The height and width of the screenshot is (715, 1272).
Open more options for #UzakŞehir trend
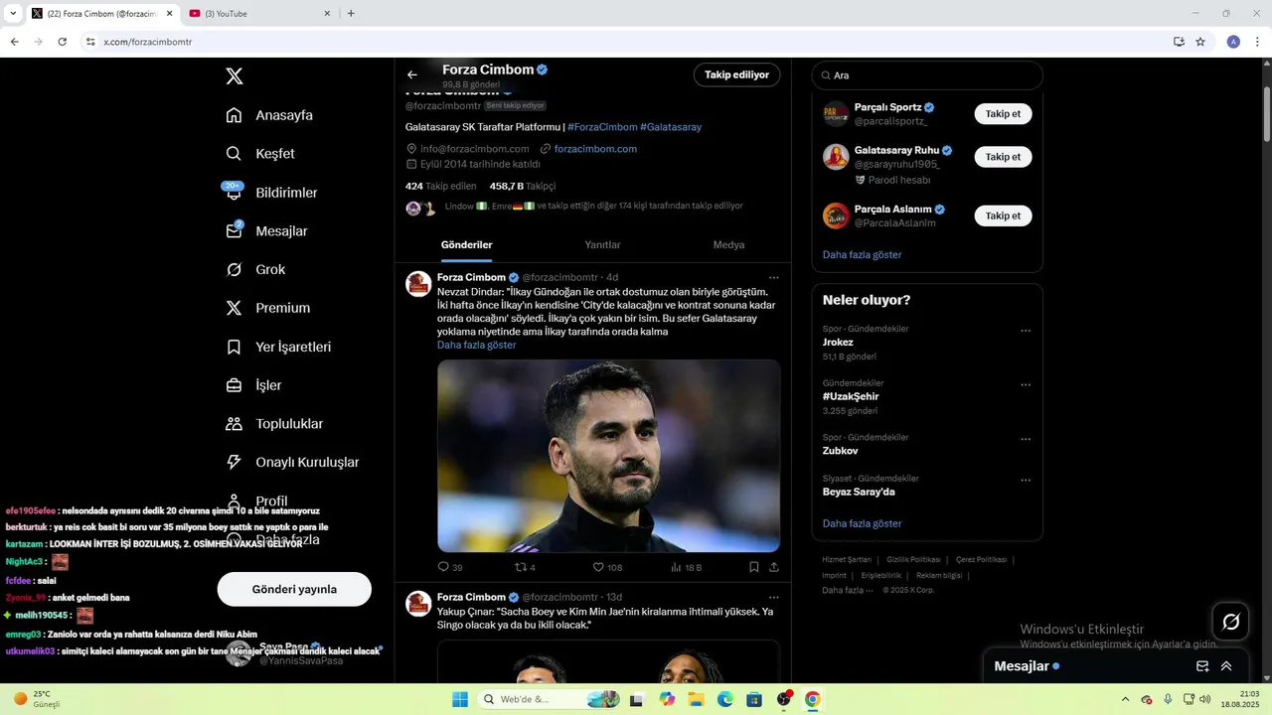[1026, 385]
